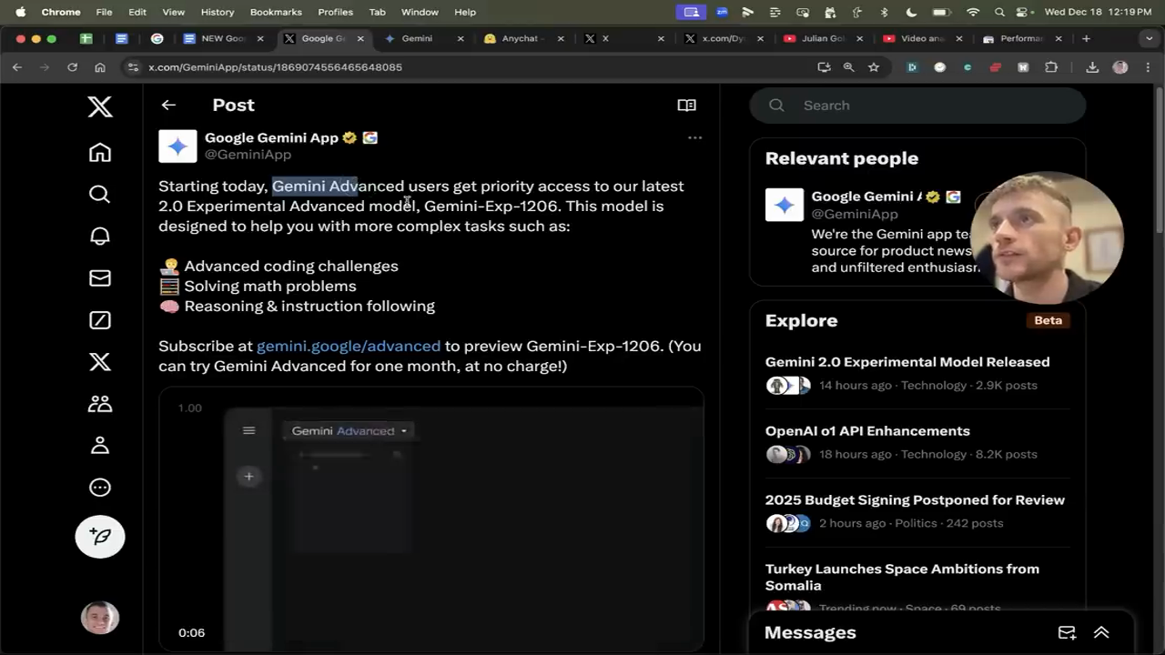Viewport: 1165px width, 655px height.
Task: Click the page vertical scrollbar
Action: click(x=1160, y=159)
